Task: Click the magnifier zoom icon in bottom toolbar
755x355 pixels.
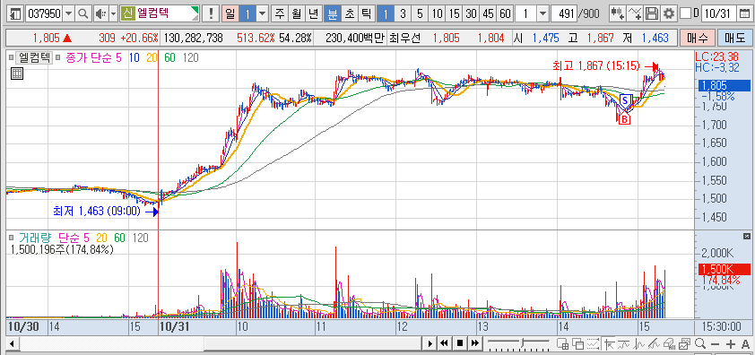Action: [700, 343]
